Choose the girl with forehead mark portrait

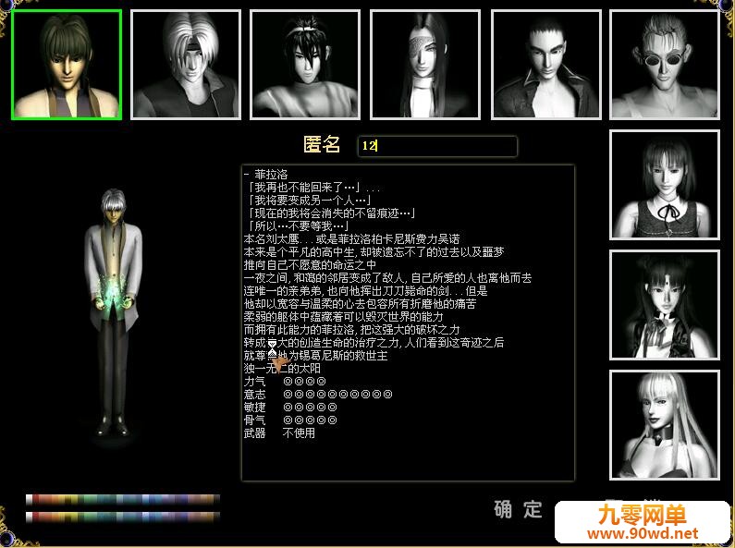coord(665,305)
